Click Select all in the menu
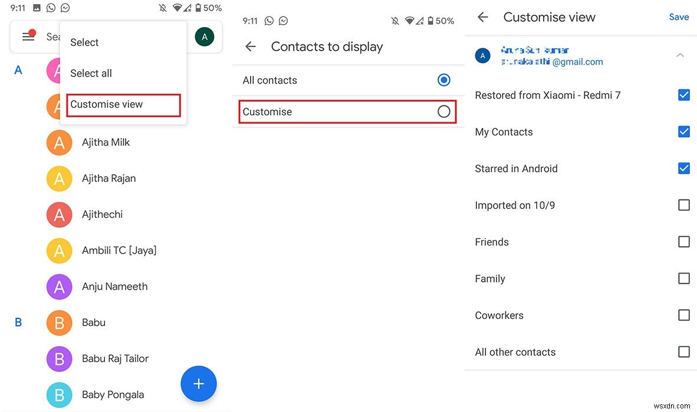 tap(91, 73)
